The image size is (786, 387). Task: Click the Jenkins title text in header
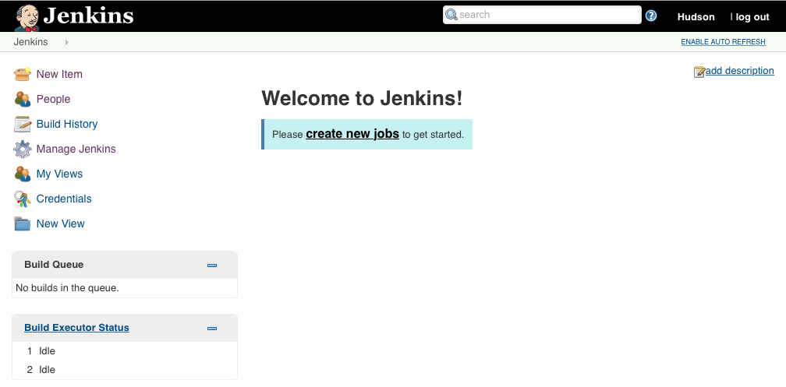click(x=89, y=16)
